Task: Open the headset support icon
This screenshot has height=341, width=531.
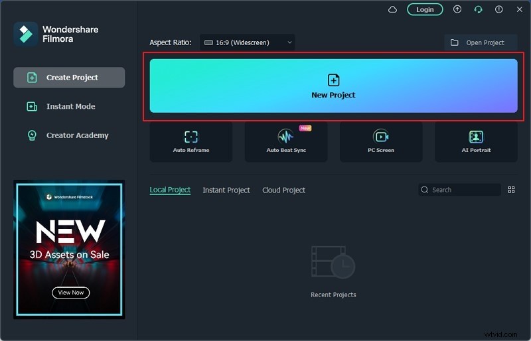Action: coord(478,9)
